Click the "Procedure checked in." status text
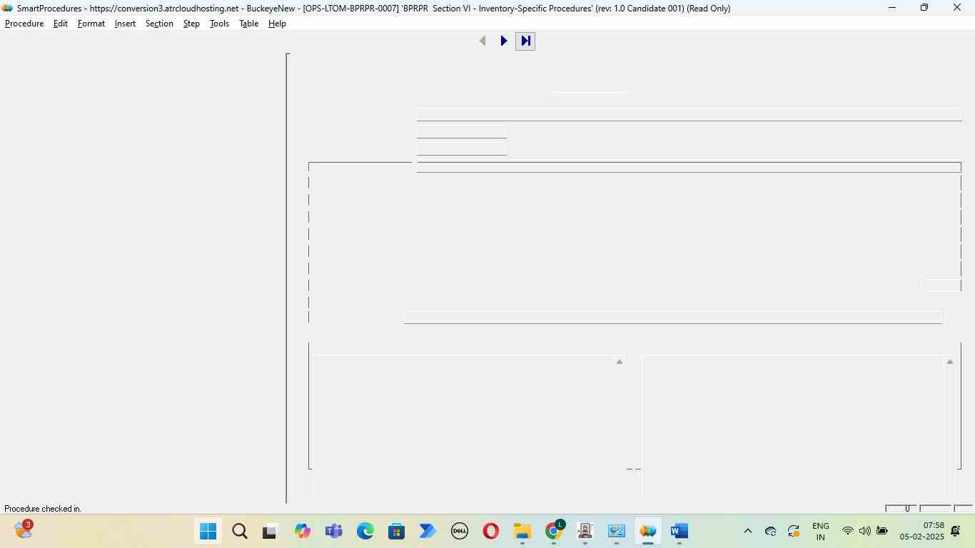 point(43,509)
